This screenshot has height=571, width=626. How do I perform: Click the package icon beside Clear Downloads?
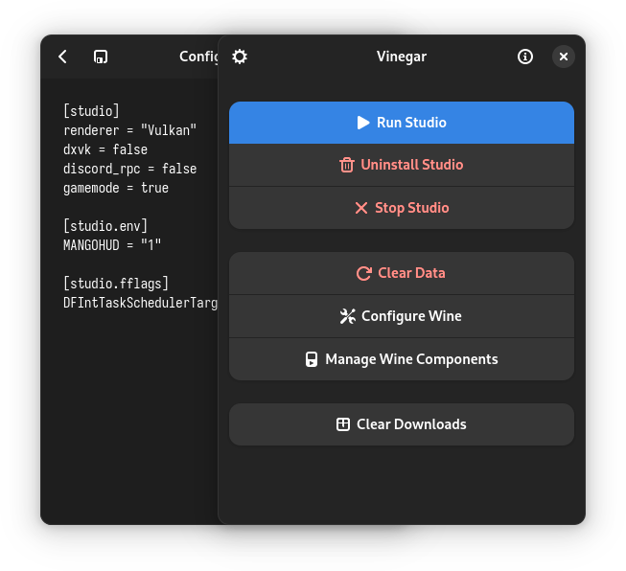pyautogui.click(x=343, y=424)
